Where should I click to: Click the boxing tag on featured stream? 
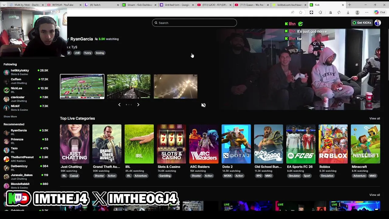(100, 53)
